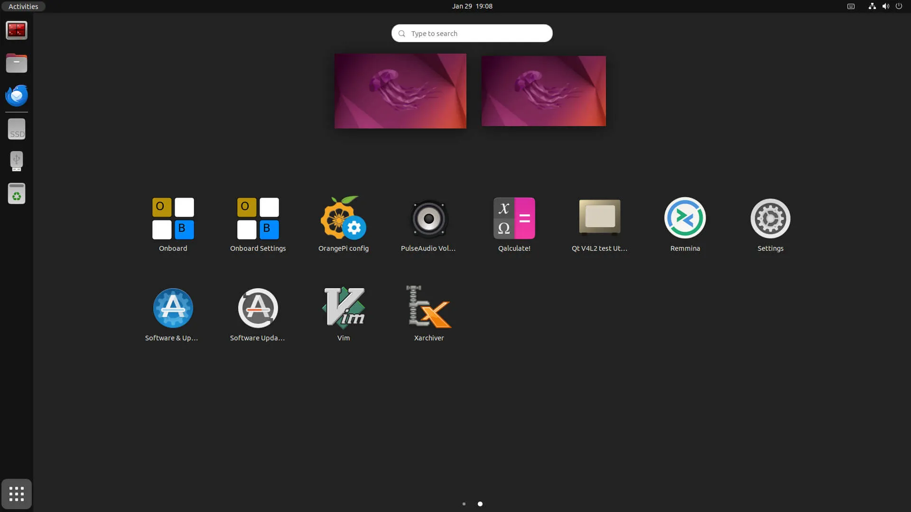Switch to the second workspace thumbnail
This screenshot has width=911, height=512.
(543, 91)
